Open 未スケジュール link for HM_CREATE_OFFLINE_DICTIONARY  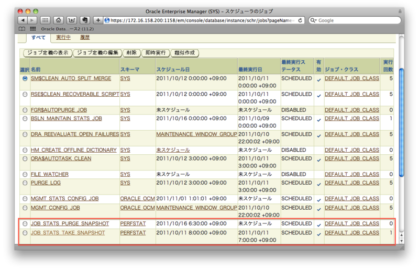click(x=173, y=150)
